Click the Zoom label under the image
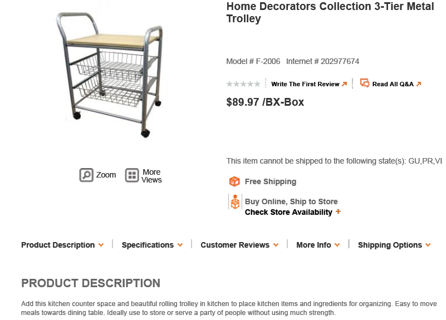The image size is (446, 320). click(106, 175)
